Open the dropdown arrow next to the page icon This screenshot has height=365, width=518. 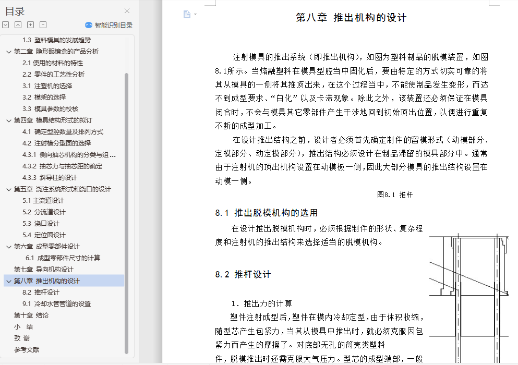tap(195, 14)
